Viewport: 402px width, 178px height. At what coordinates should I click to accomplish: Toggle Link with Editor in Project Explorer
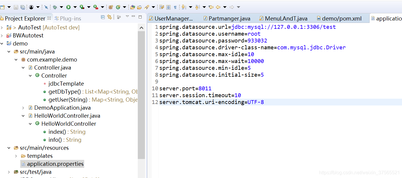pyautogui.click(x=110, y=17)
